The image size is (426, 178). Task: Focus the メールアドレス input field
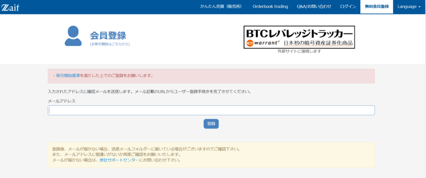pos(211,110)
